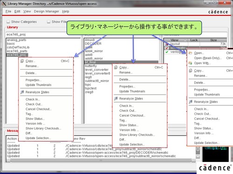Select Update Thumbnails in the library context menu

pos(38,85)
